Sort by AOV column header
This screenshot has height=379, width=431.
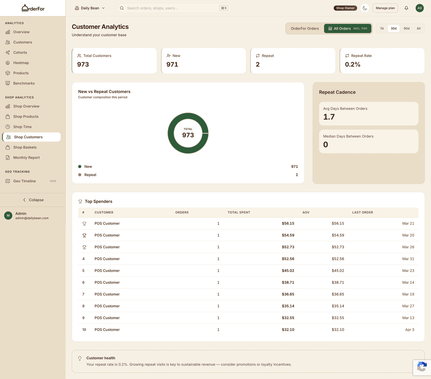(306, 212)
